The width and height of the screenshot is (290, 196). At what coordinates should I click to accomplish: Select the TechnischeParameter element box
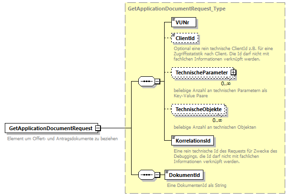coord(201,72)
